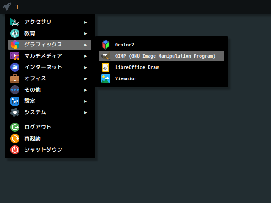Click the インターネット globe icon
The width and height of the screenshot is (271, 203).
[x=15, y=67]
